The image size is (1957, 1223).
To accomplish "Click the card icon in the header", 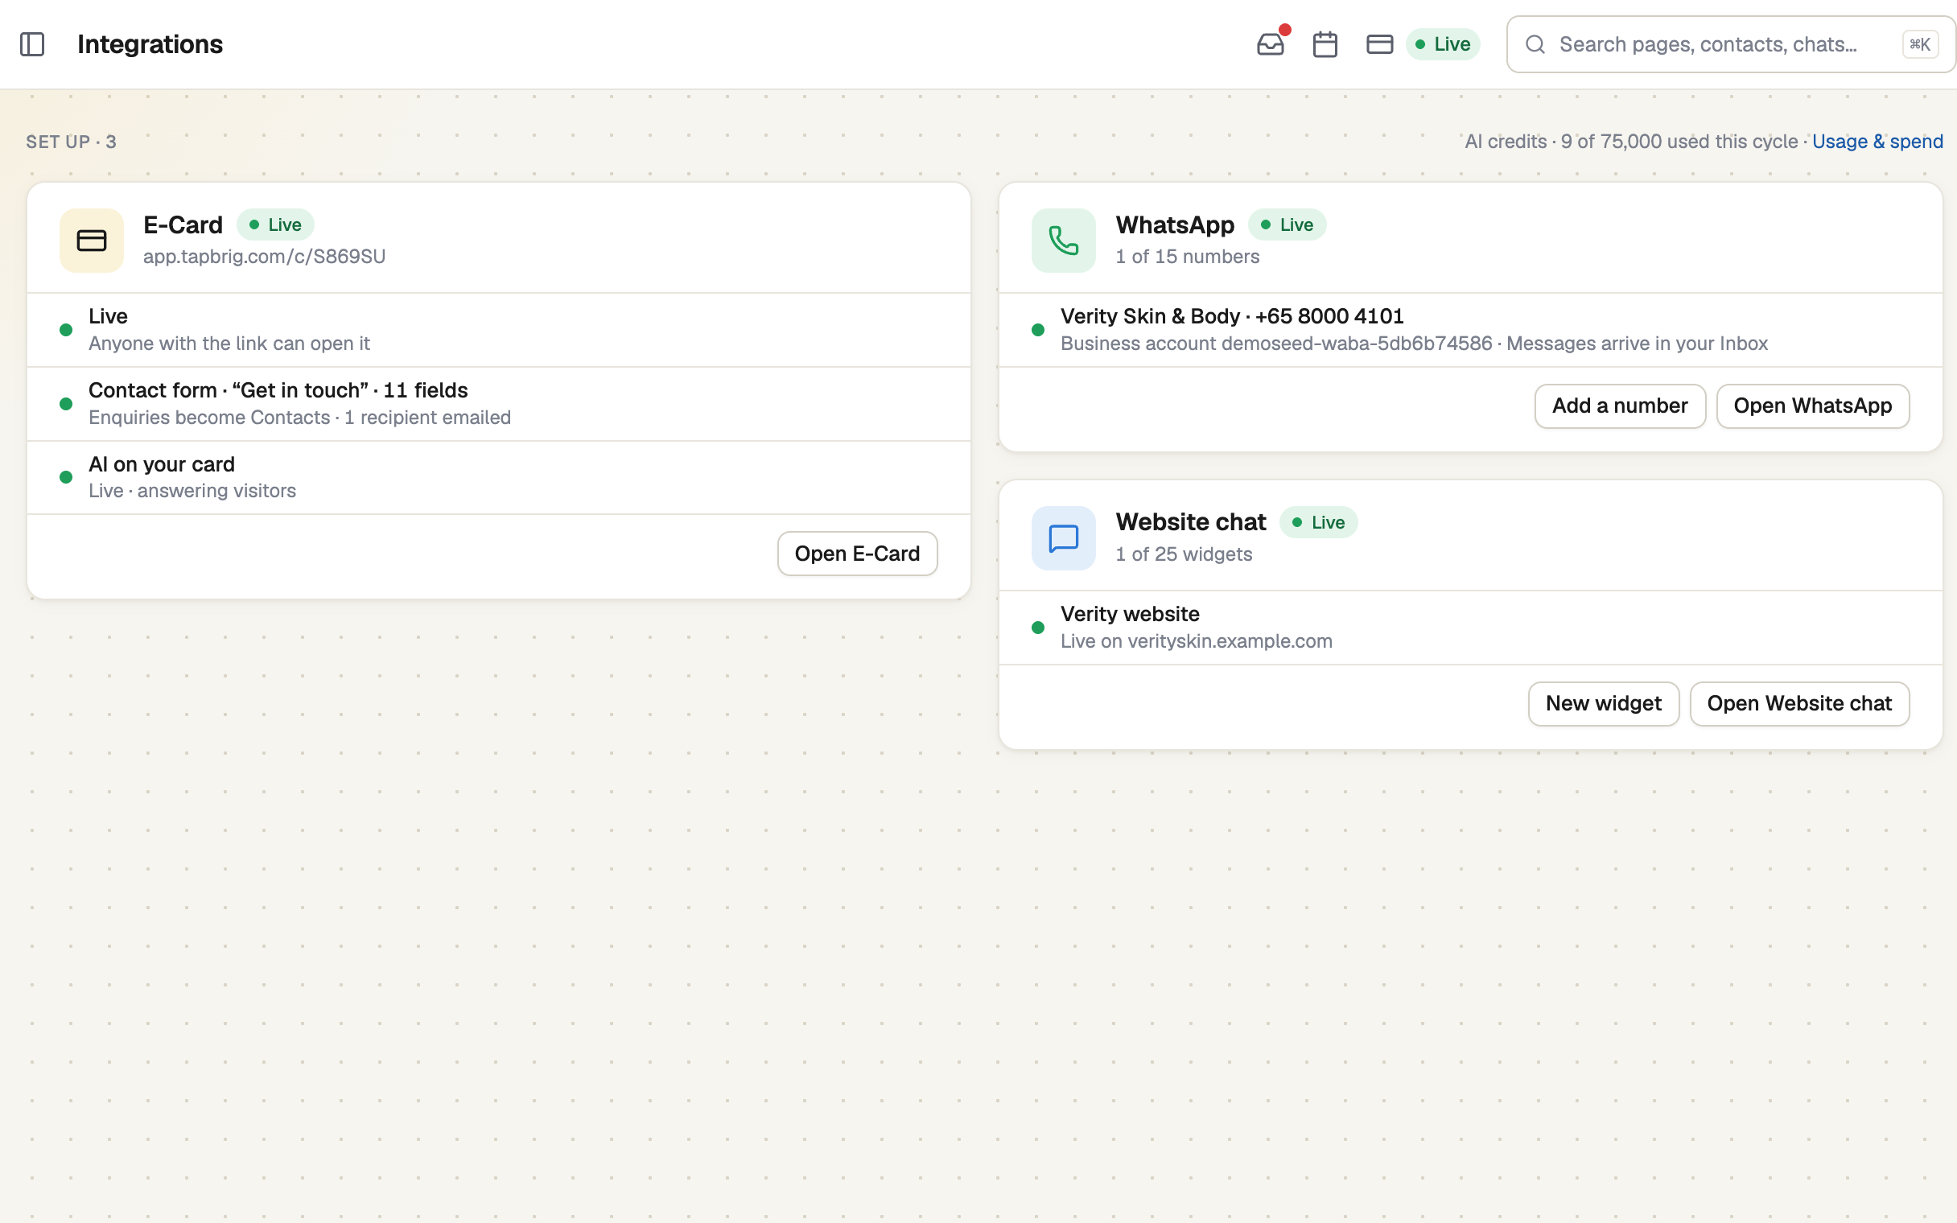I will tap(1378, 44).
